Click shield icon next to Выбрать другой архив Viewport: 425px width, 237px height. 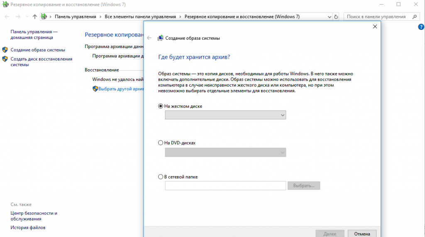95,89
